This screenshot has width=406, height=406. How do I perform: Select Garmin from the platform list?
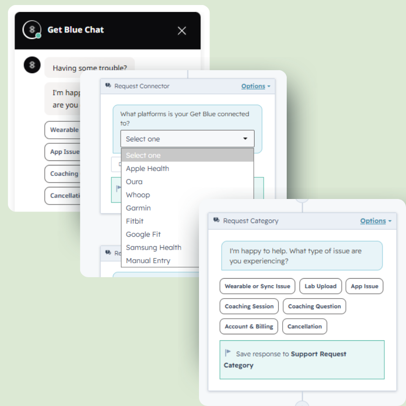[160, 208]
